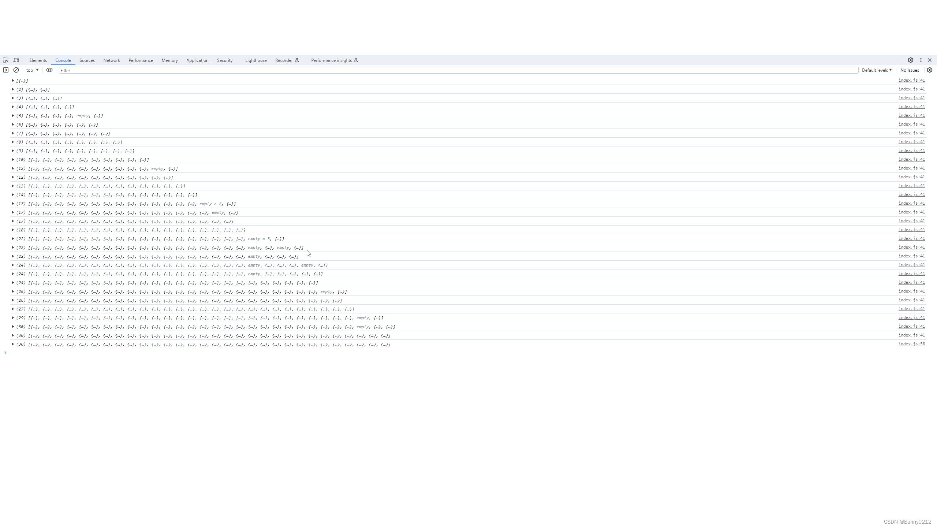Open console settings gear near No Issues
Screen dimensions: 937x528
click(929, 70)
